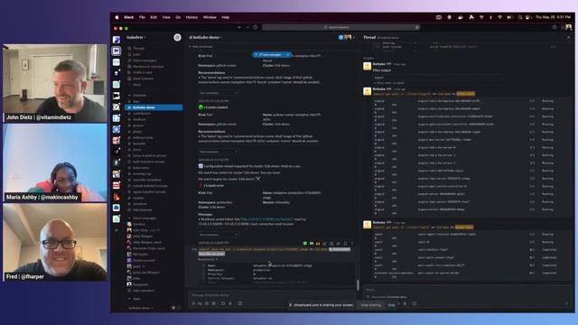Open the History menu
578x325 pixels.
(x=191, y=17)
